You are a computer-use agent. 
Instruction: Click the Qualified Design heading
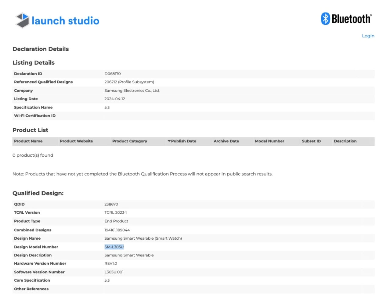(x=38, y=193)
